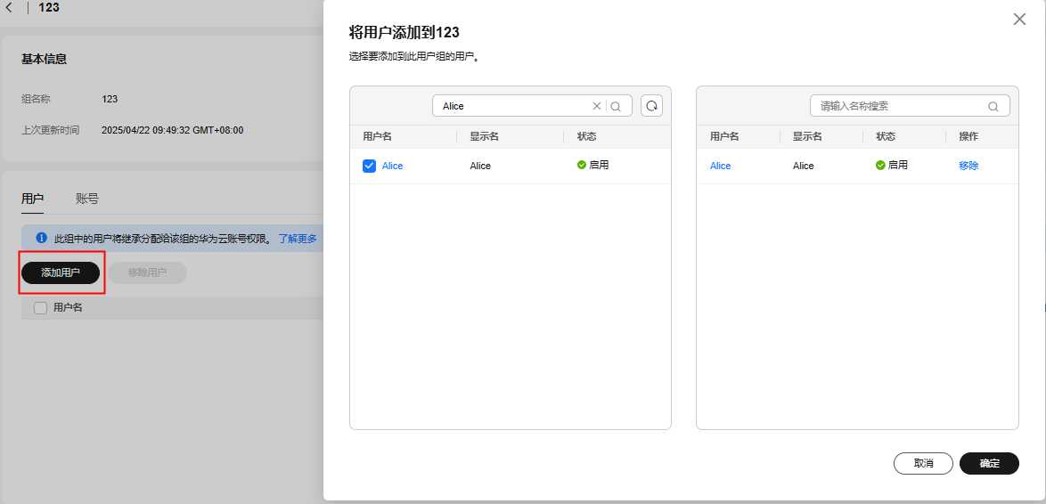The width and height of the screenshot is (1046, 504).
Task: Click 用户名 header in right table
Action: click(x=724, y=136)
